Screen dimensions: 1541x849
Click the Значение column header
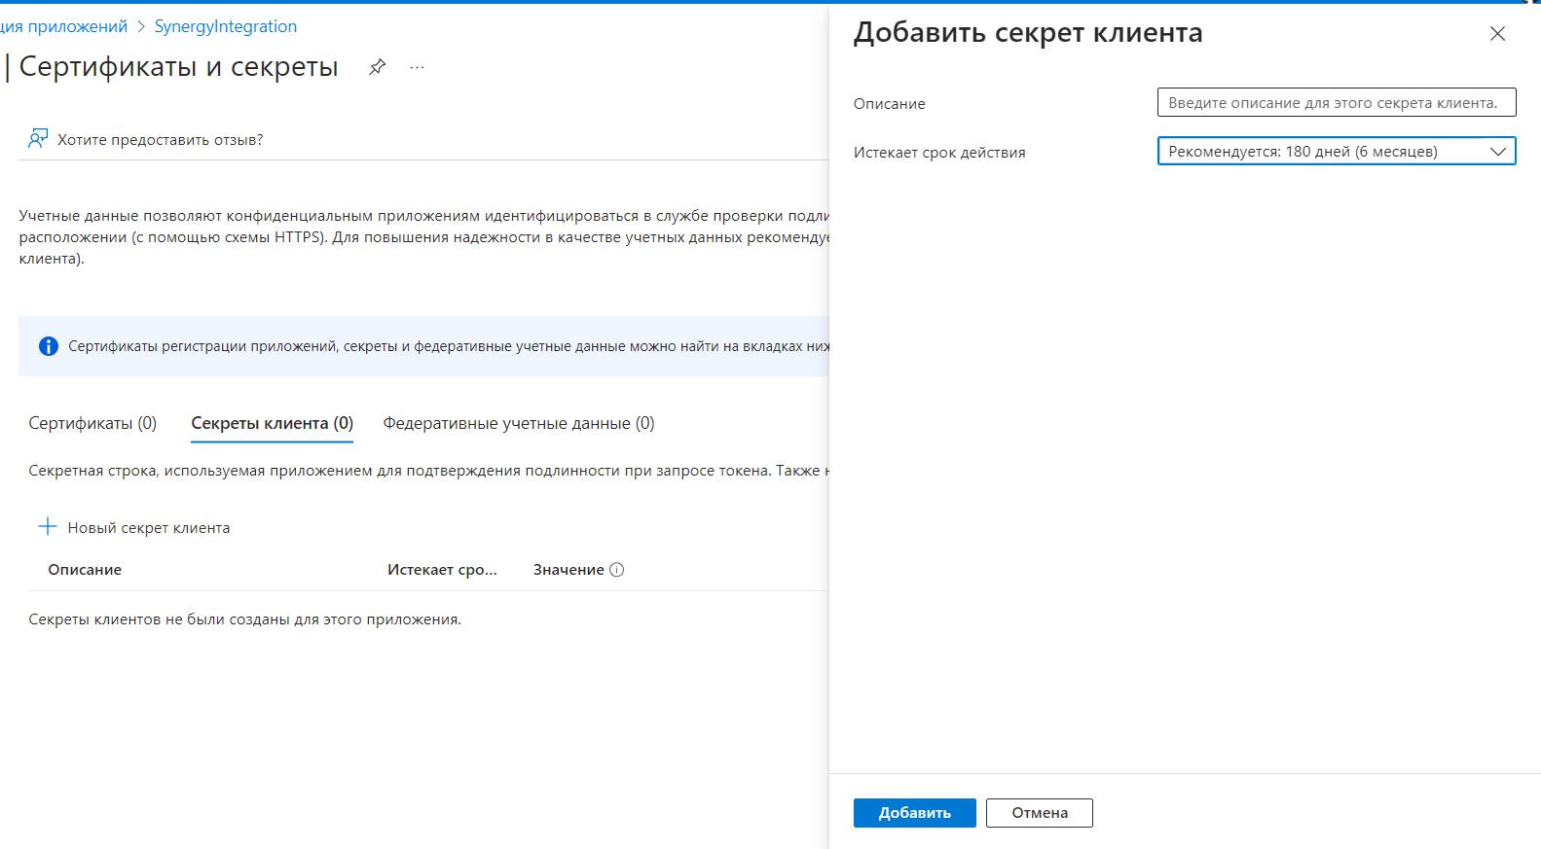[569, 570]
